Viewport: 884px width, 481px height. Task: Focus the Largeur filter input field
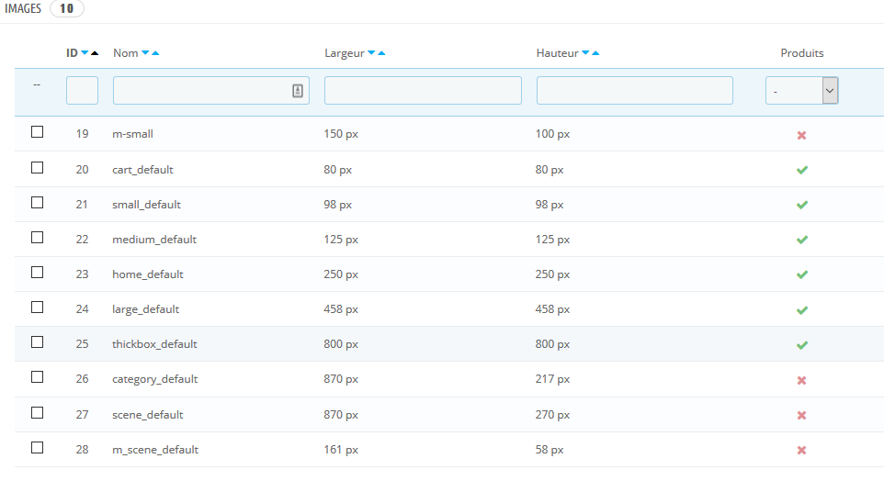coord(423,91)
